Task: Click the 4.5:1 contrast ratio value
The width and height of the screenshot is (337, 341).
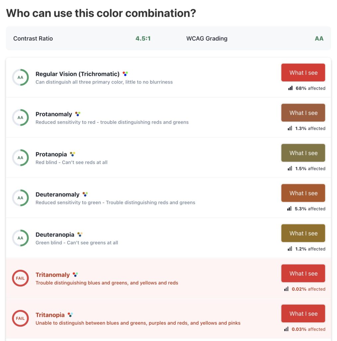Action: coord(143,38)
